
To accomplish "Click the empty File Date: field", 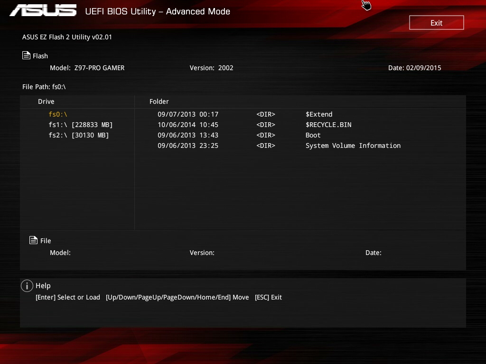I will click(x=374, y=253).
